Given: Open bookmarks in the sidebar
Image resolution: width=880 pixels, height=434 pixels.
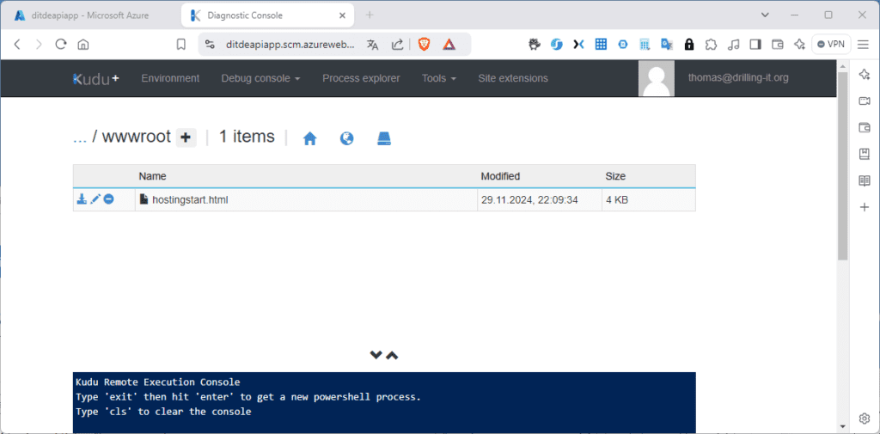Looking at the screenshot, I should point(865,155).
